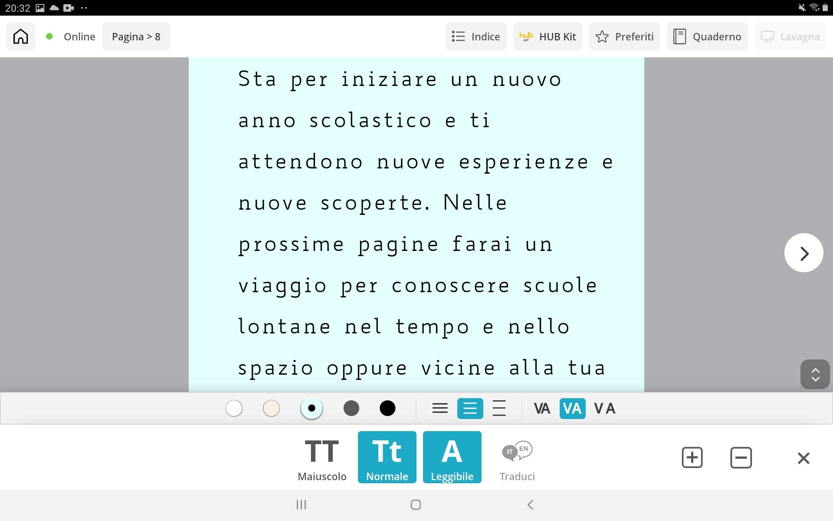
Task: Select wide line spacing icon
Action: click(x=499, y=408)
